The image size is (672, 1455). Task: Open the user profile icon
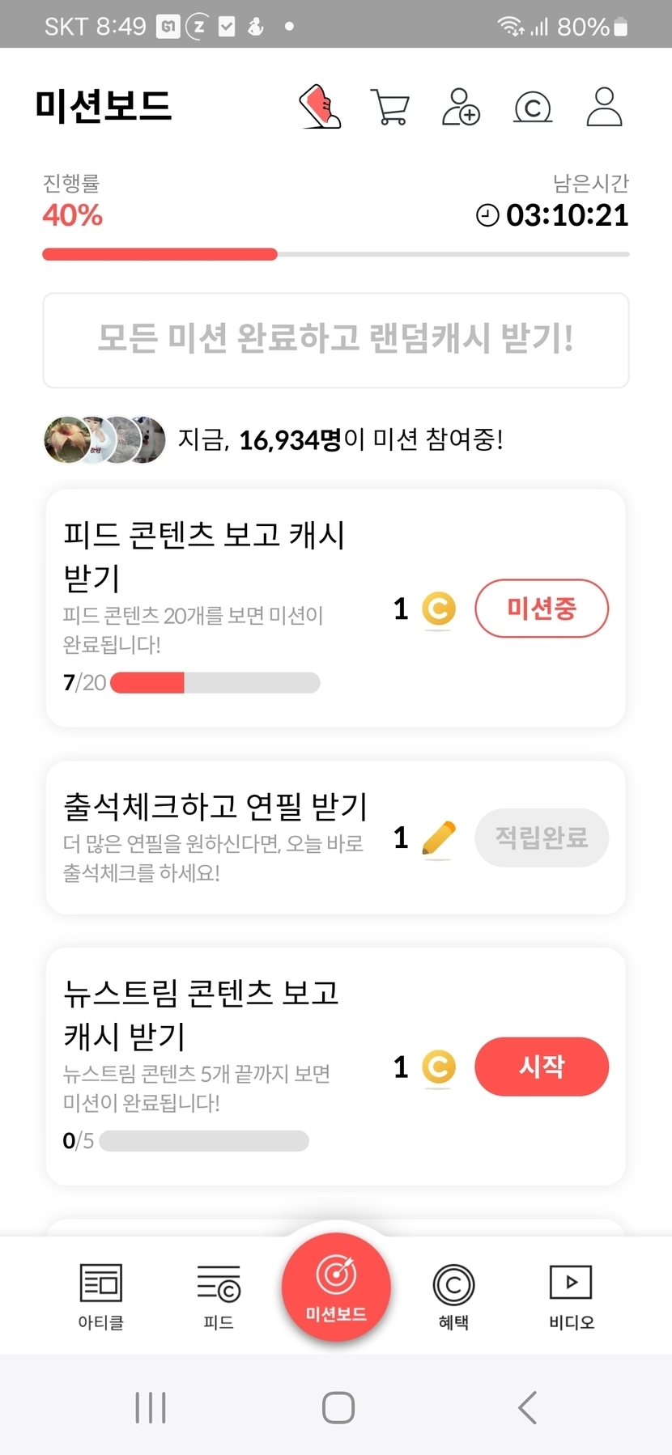604,107
